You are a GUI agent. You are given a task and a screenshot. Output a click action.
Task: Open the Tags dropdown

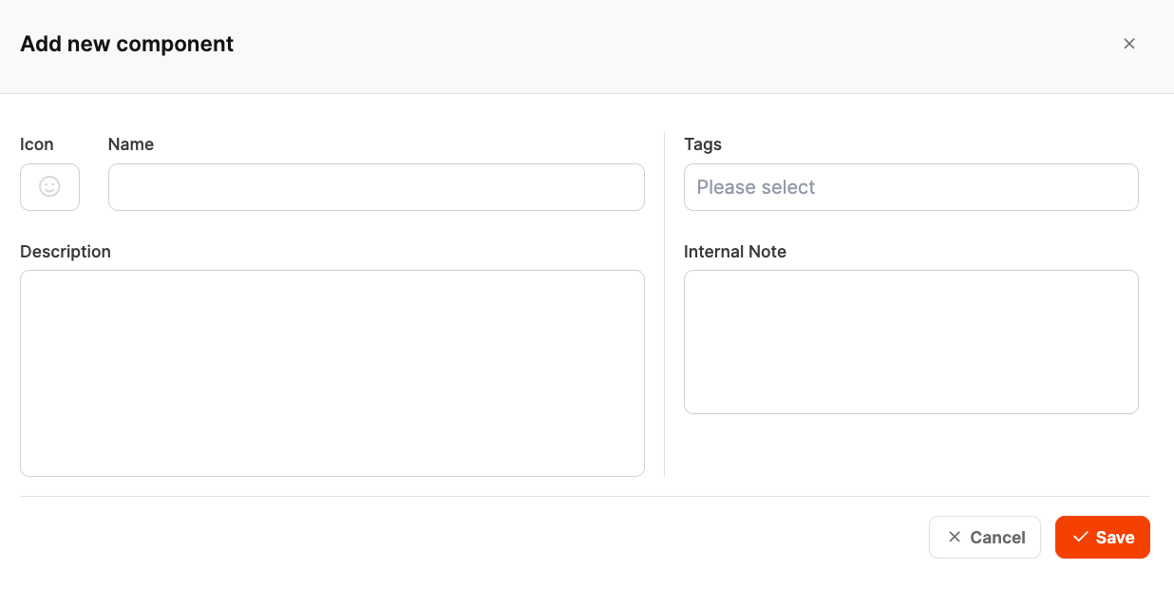(910, 187)
